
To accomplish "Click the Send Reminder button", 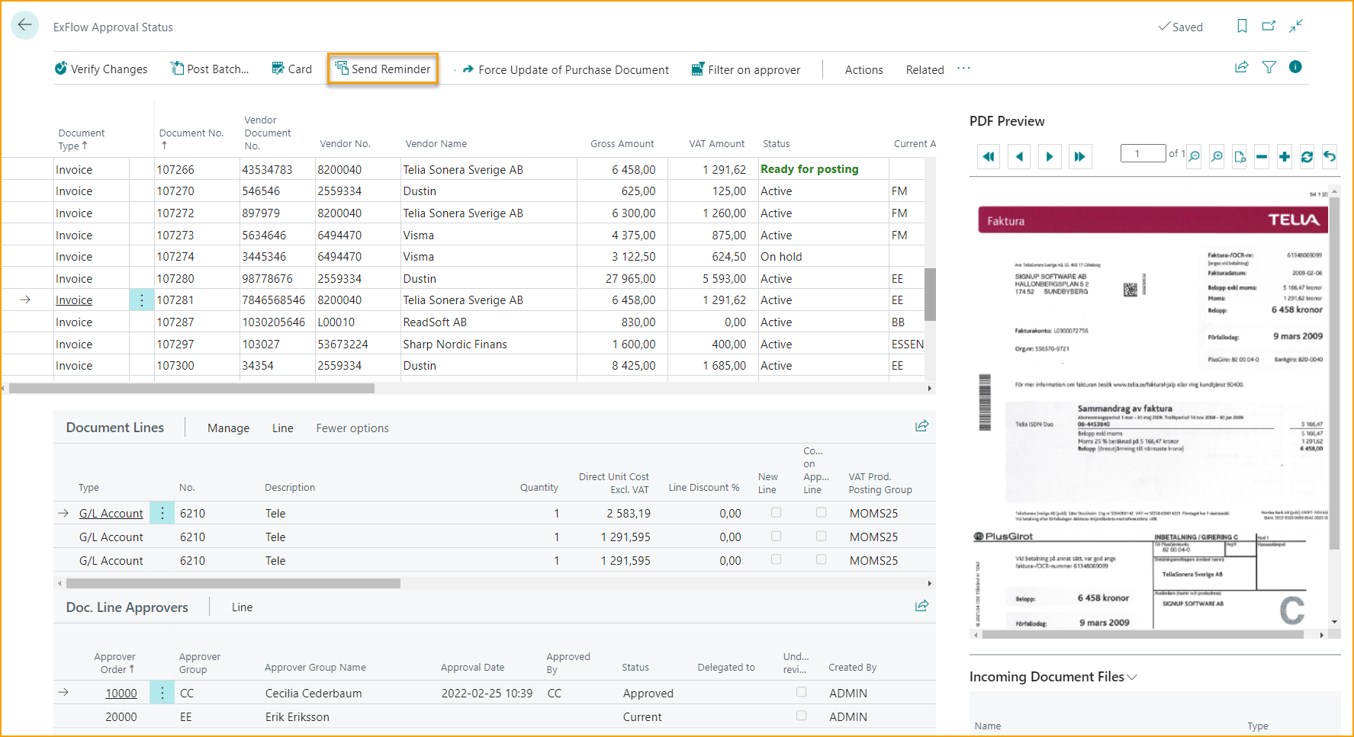I will coord(383,69).
